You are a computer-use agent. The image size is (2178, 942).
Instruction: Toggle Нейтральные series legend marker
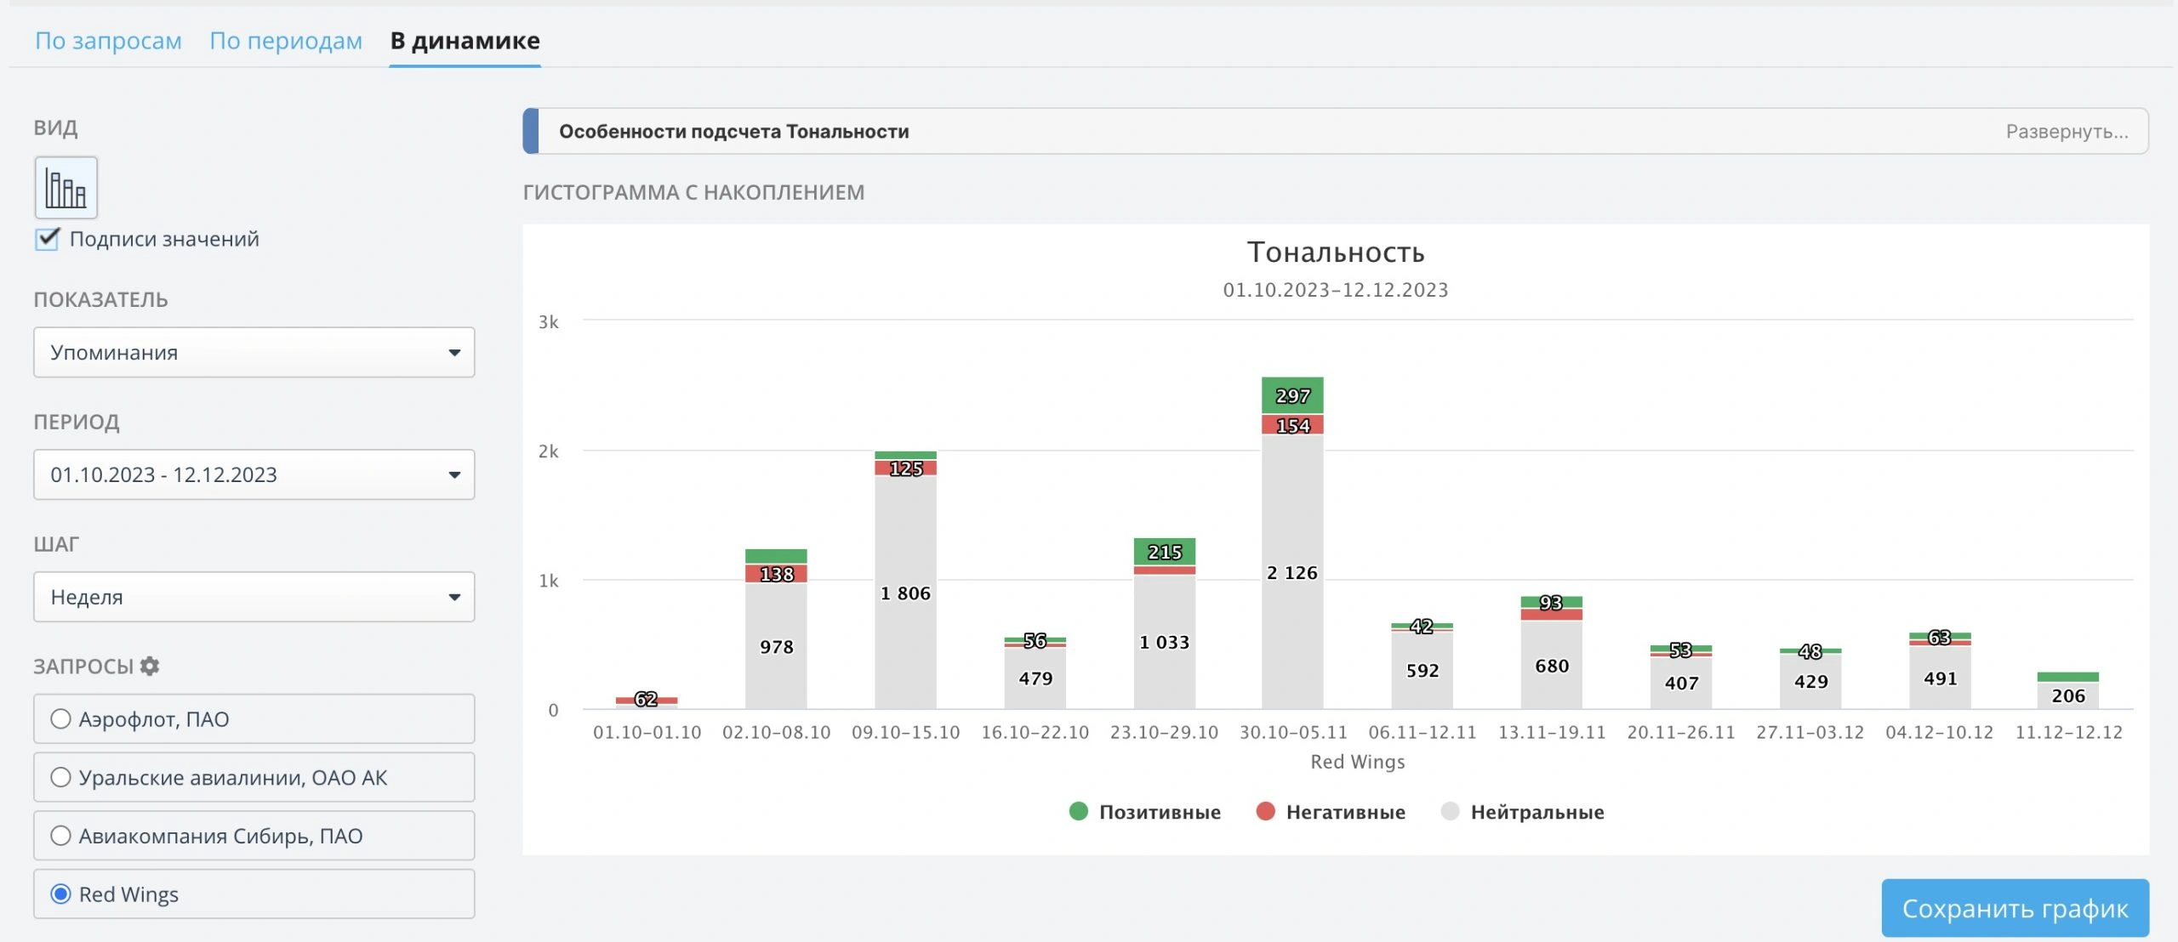pyautogui.click(x=1450, y=811)
